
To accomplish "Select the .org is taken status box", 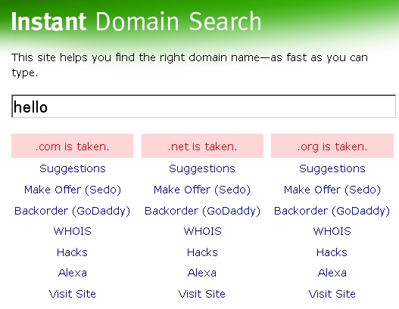I will click(332, 146).
